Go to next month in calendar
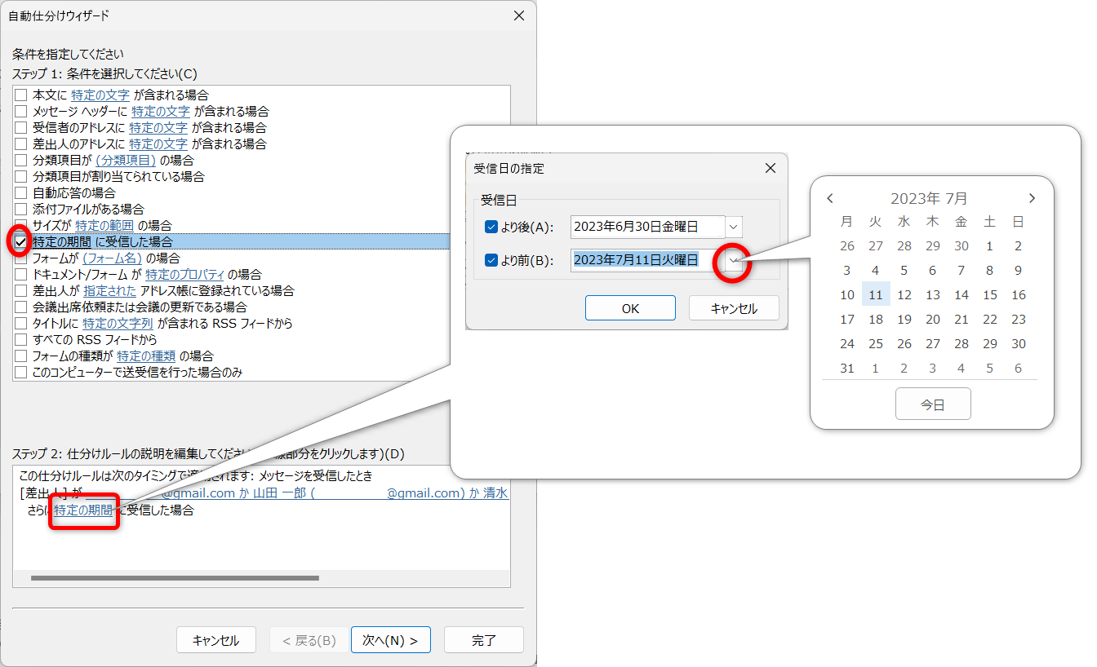Screen dimensions: 1097x667 click(x=1032, y=198)
